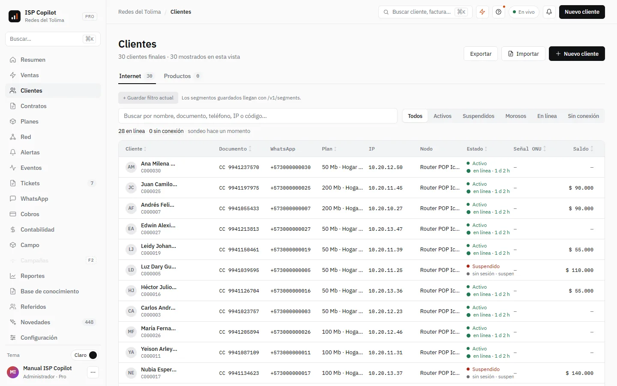Click Redes del Tolima breadcrumb link
Viewport: 617px width, 386px height.
click(x=140, y=12)
